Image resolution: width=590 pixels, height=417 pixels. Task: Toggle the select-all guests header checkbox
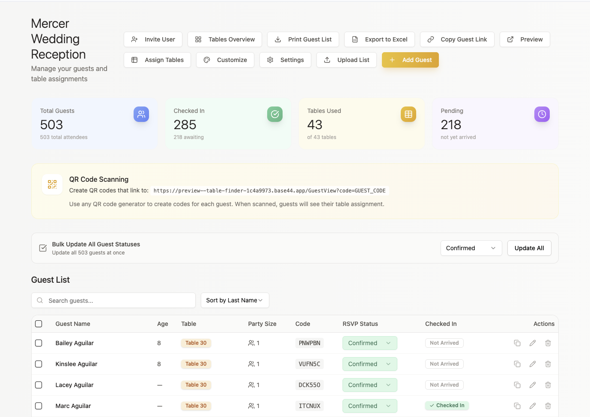pos(39,324)
